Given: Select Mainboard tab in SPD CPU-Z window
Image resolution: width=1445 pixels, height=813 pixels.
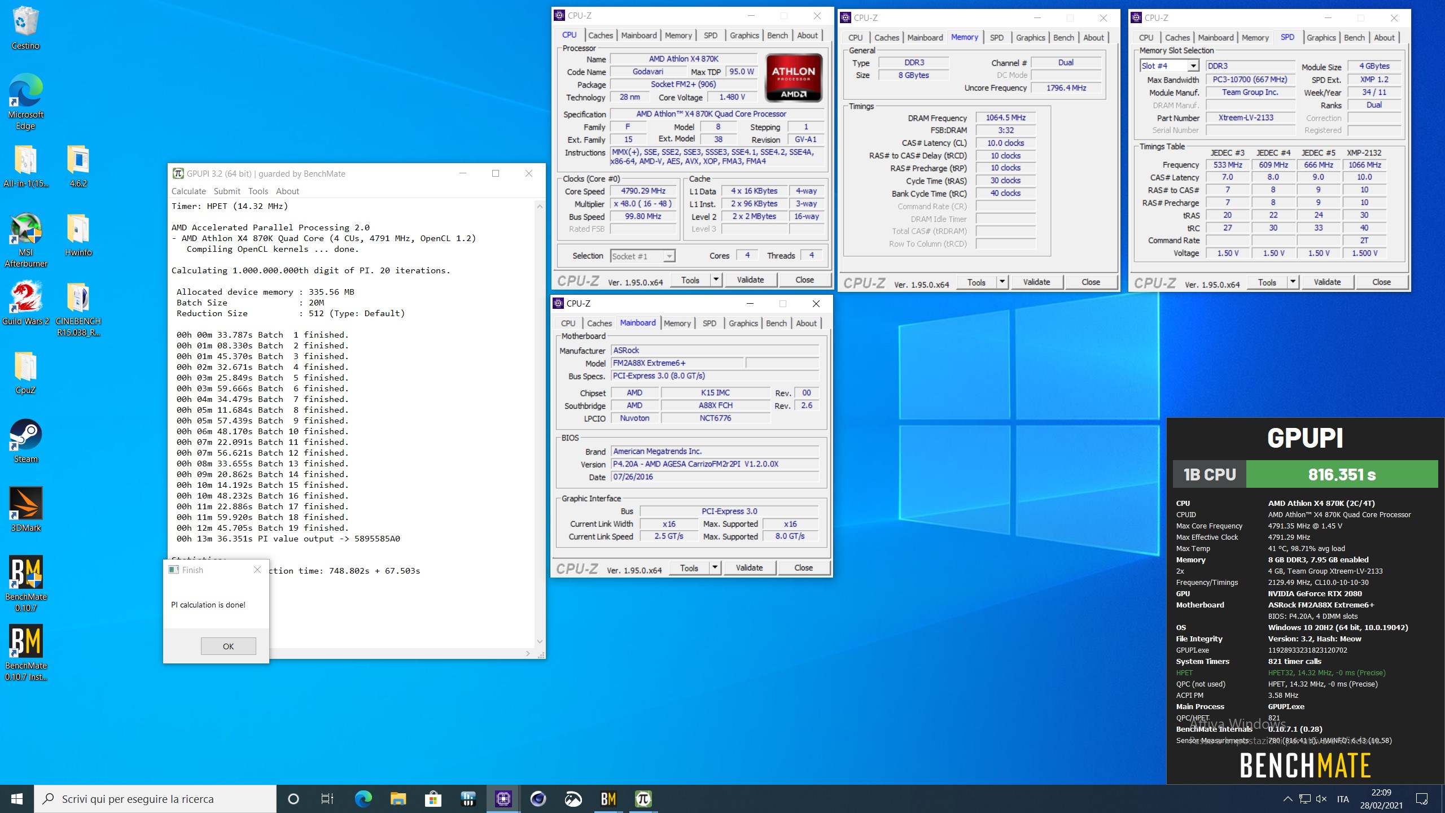Looking at the screenshot, I should pyautogui.click(x=1216, y=38).
